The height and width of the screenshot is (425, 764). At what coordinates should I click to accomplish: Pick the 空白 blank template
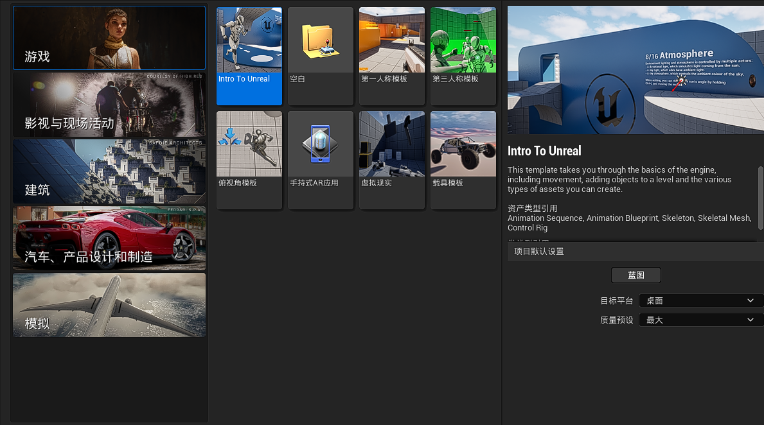point(321,56)
